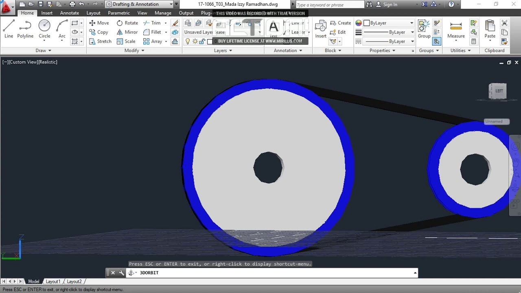Switch to the Parametric ribbon tab
The height and width of the screenshot is (293, 521).
pos(119,13)
